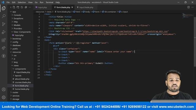Expand the bootstrap folder
Image resolution: width=196 pixels, height=110 pixels.
pyautogui.click(x=17, y=39)
